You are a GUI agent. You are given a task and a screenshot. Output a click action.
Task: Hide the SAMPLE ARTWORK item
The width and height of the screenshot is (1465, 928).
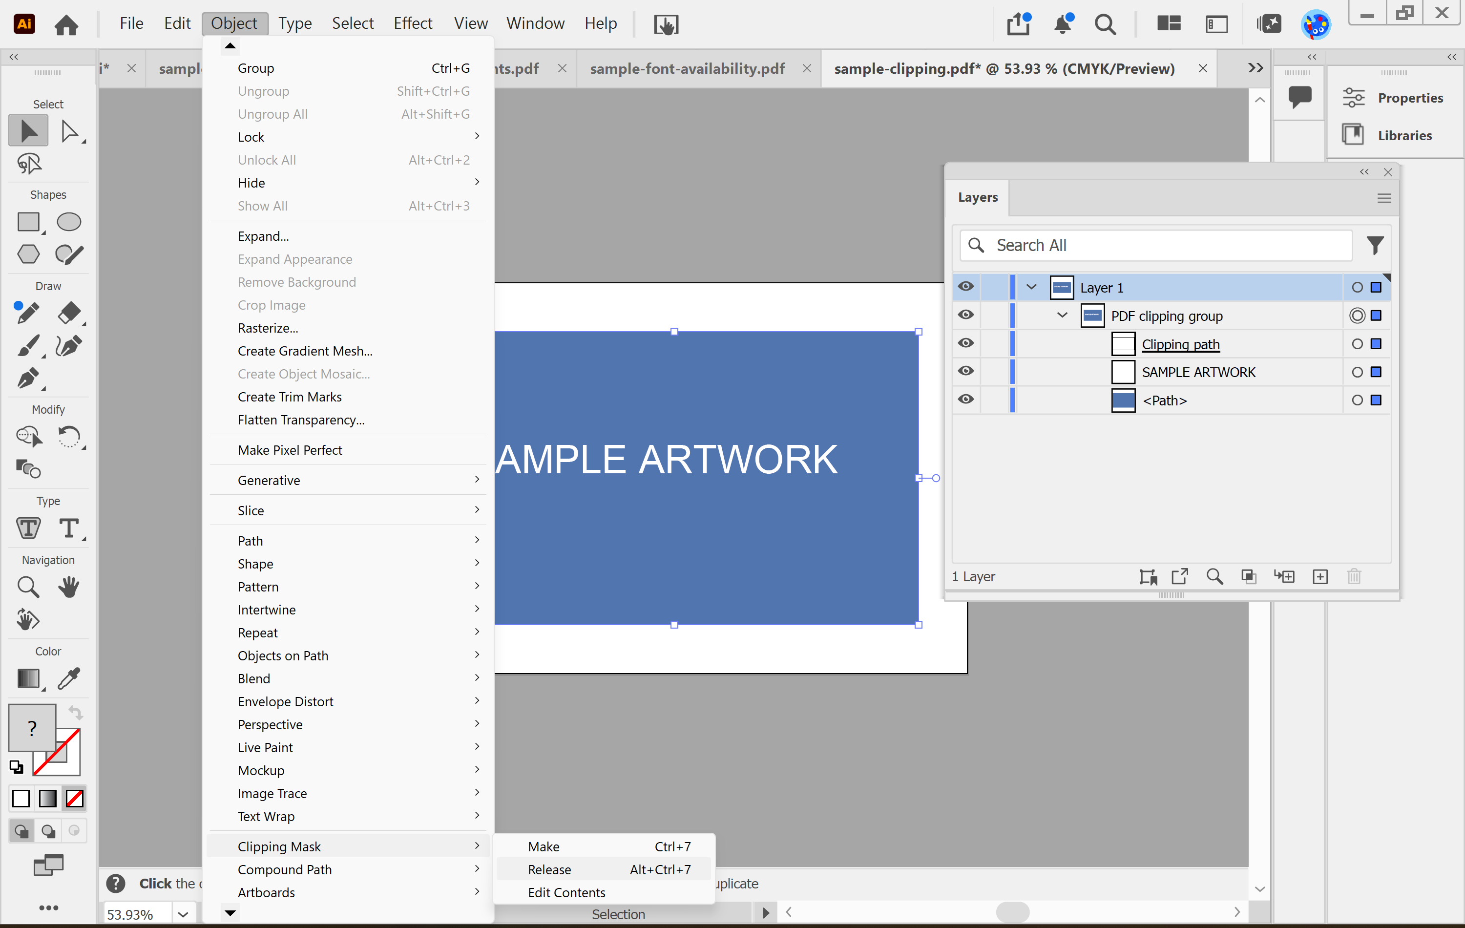(x=965, y=371)
